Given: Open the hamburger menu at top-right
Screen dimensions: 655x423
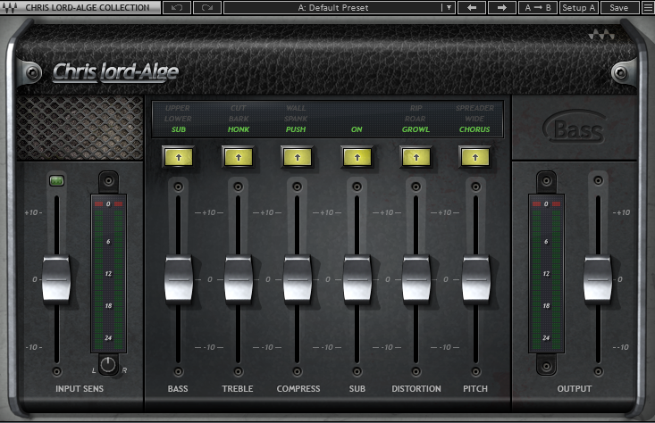Looking at the screenshot, I should pyautogui.click(x=647, y=7).
